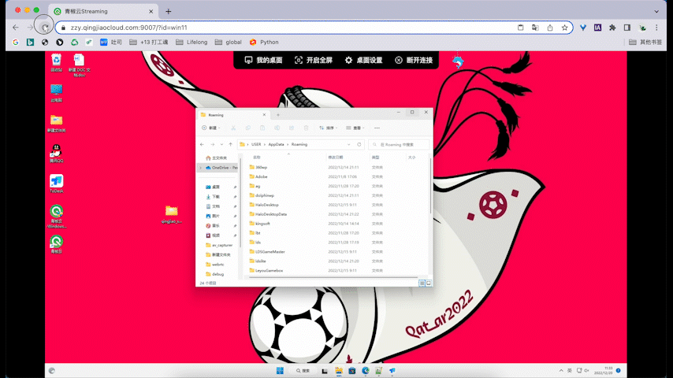The image size is (673, 378).
Task: Select the Roaming tab in File Explorer
Action: coord(232,115)
